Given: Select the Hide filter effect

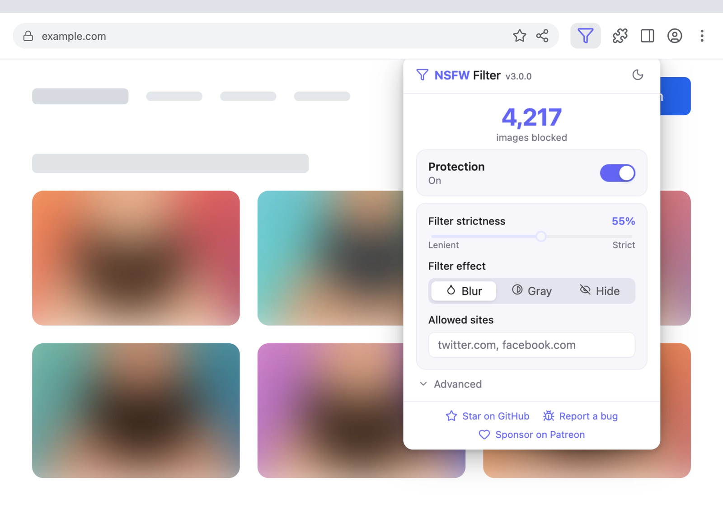Looking at the screenshot, I should pos(600,291).
